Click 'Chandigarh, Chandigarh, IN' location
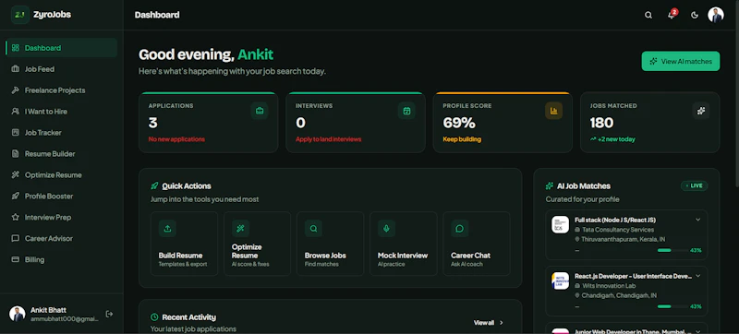The width and height of the screenshot is (739, 334). click(619, 295)
